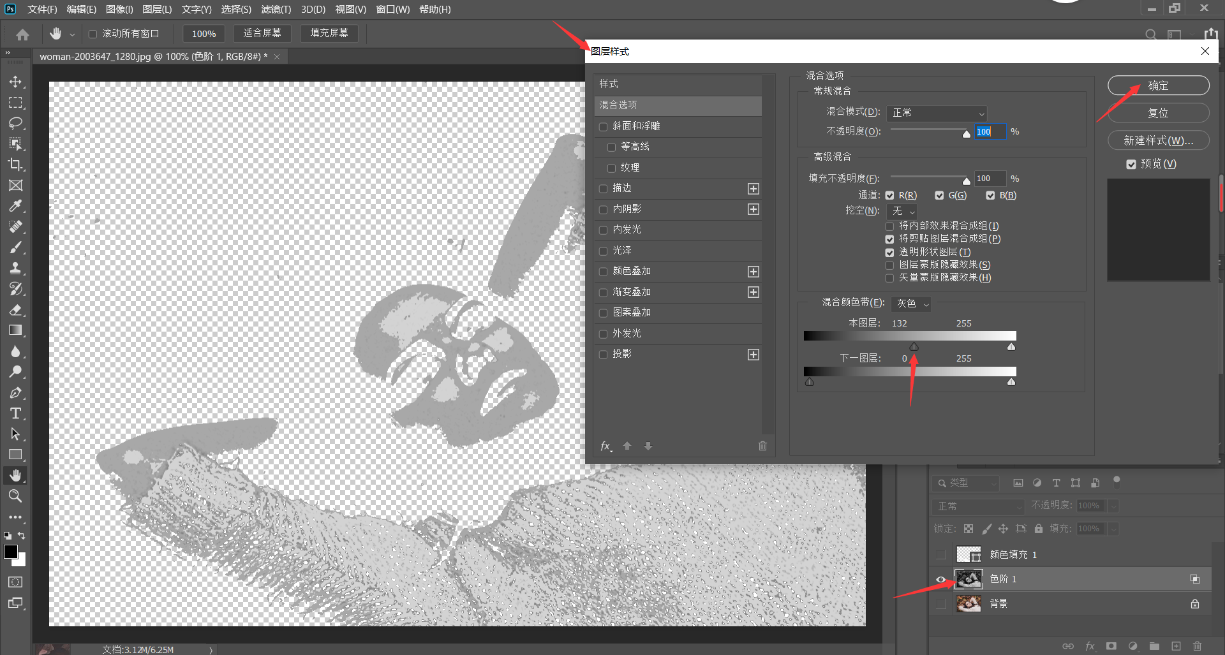Select the Pen tool
Screen dimensions: 1225x655
[15, 392]
